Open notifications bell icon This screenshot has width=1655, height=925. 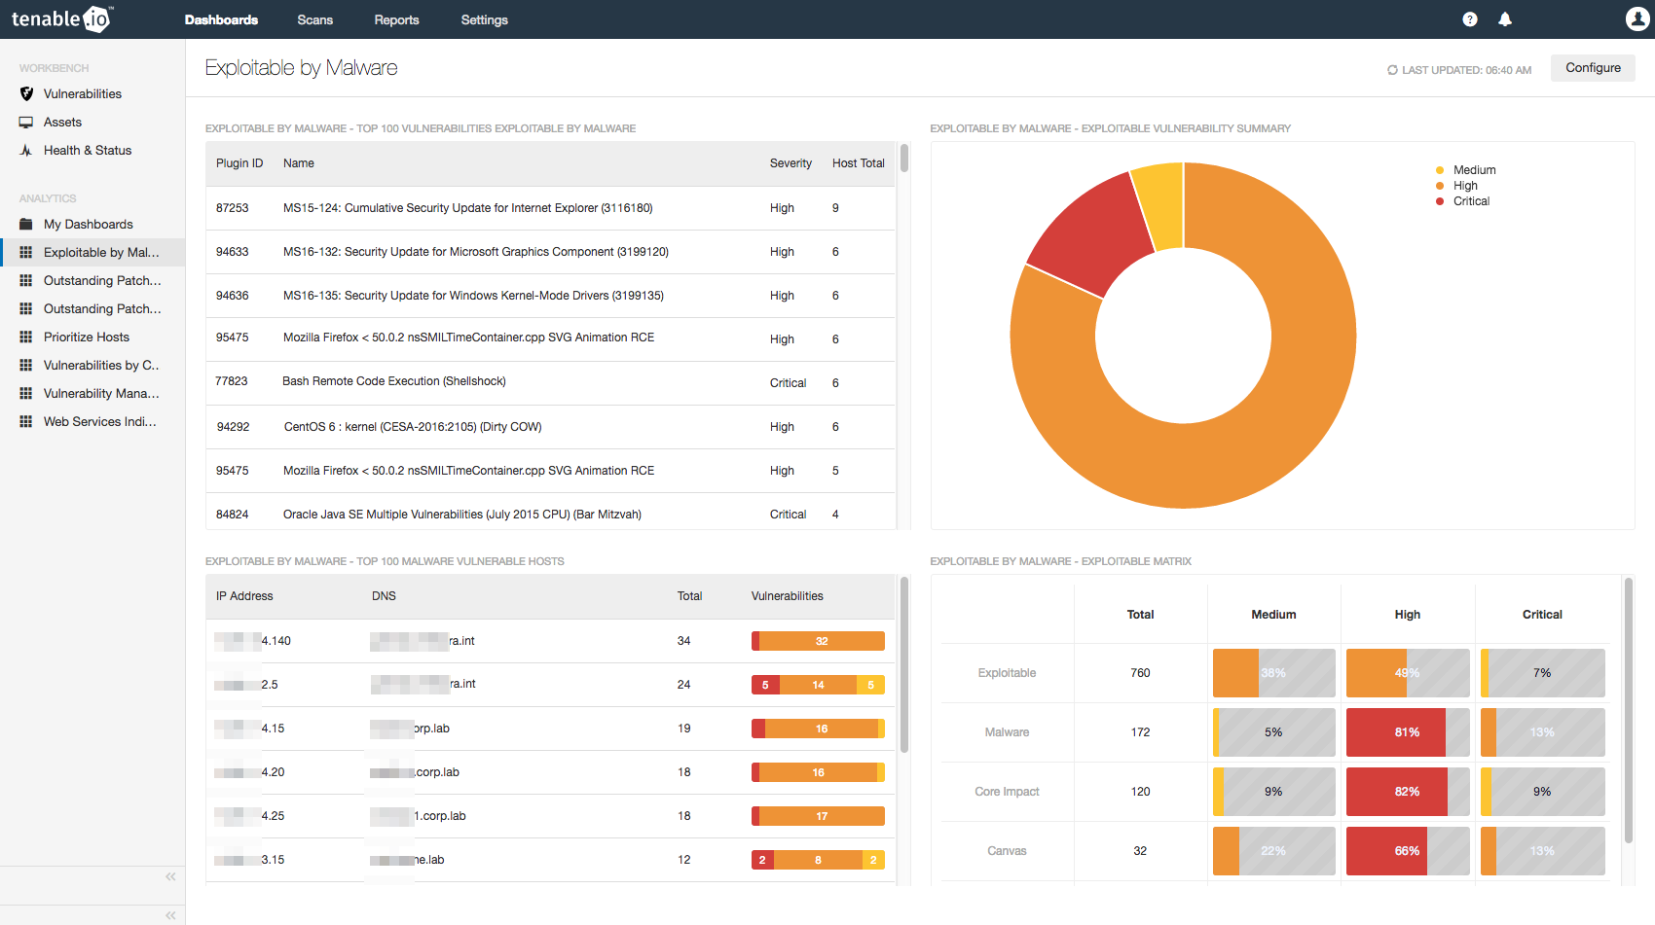click(1505, 19)
